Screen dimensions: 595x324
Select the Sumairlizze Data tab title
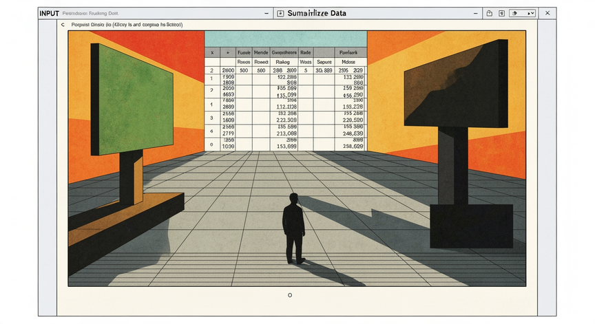tap(317, 13)
